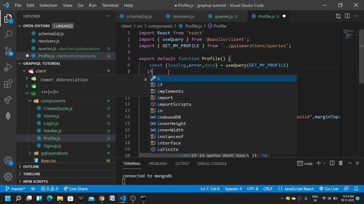
Task: Click the CRLF end of line setting
Action: 268,189
